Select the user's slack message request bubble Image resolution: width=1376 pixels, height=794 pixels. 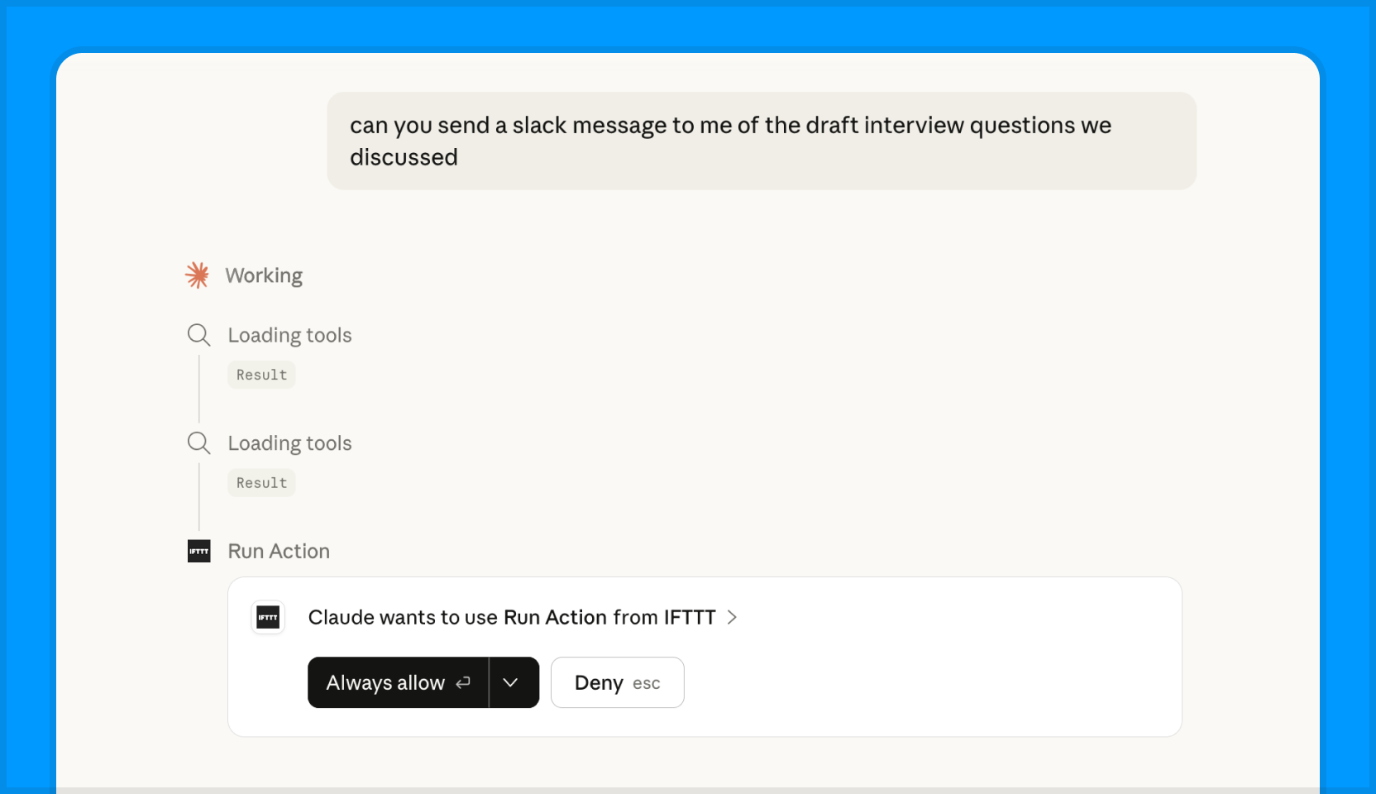coord(761,141)
